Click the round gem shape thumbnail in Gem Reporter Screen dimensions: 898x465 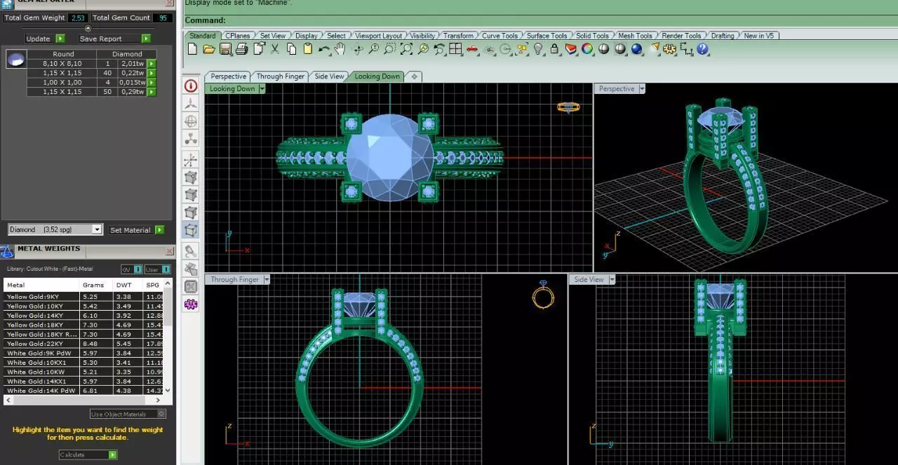pos(16,59)
